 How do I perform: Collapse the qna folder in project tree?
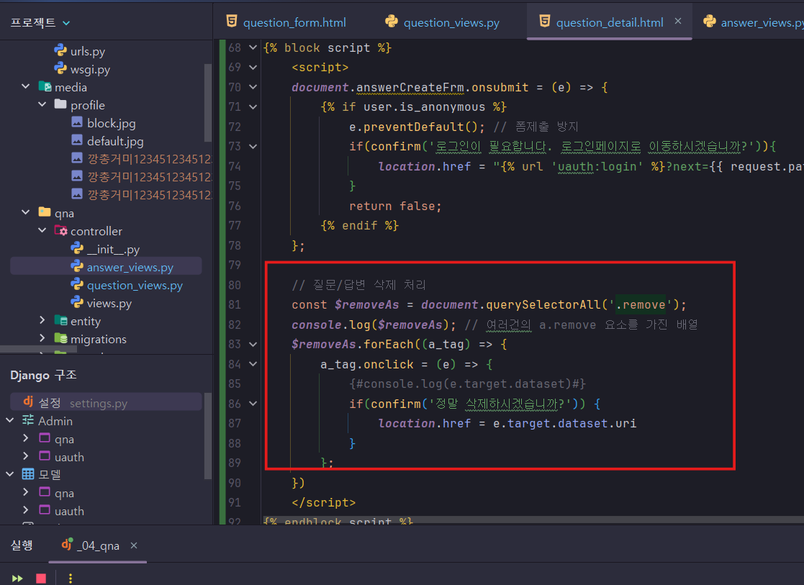[26, 212]
